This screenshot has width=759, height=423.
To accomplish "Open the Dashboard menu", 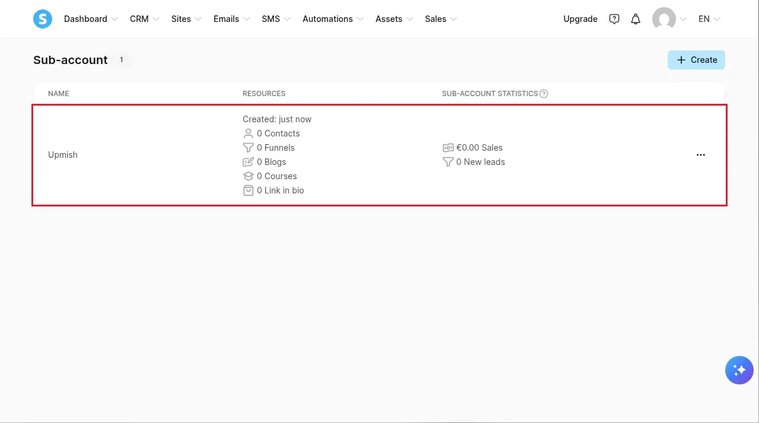I will point(91,19).
